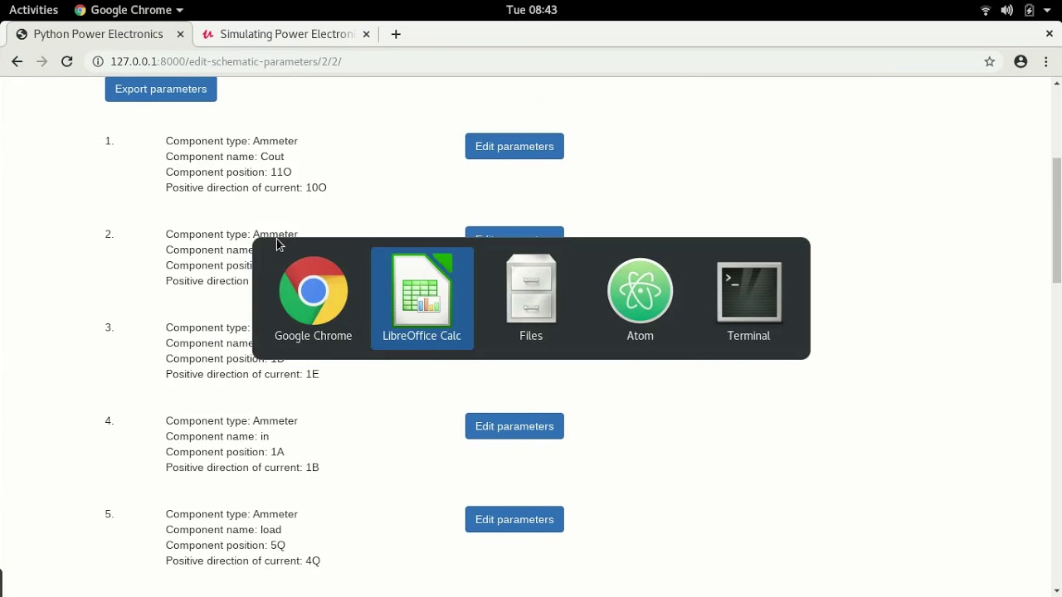Viewport: 1062px width, 597px height.
Task: Edit parameters of ammeter Cout
Action: 514,146
